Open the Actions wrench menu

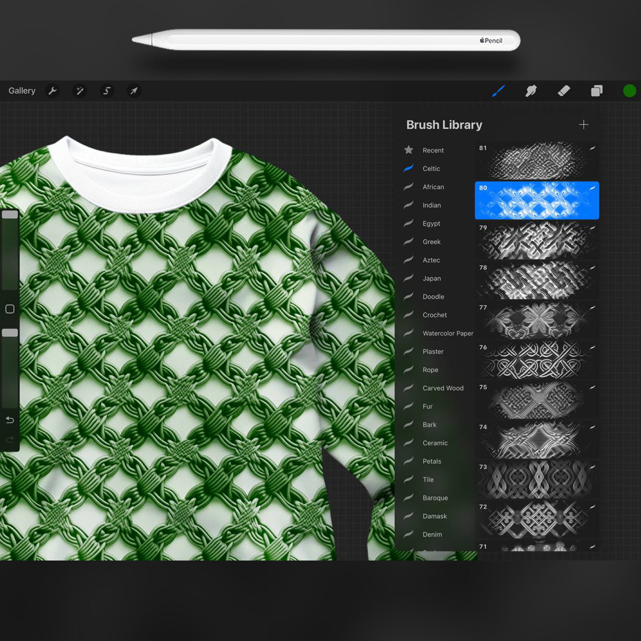[52, 91]
